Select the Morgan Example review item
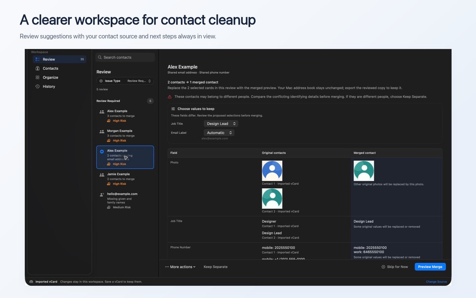Image resolution: width=476 pixels, height=298 pixels. point(125,136)
